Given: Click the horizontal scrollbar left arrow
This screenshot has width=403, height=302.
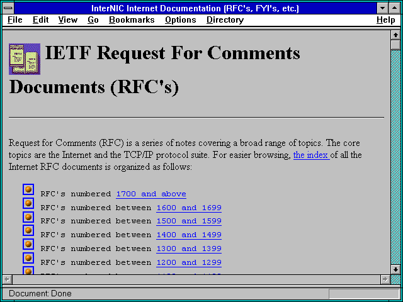Looking at the screenshot, I should [x=7, y=279].
